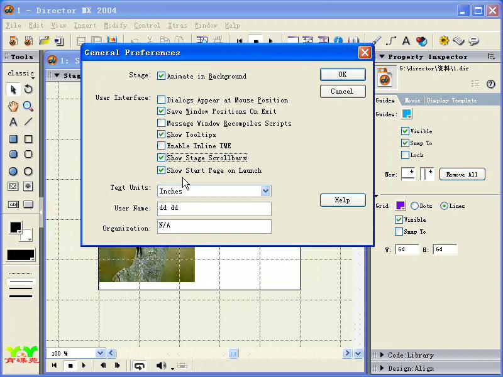Switch to the Movie tab
Viewport: 503px width, 377px height.
tap(412, 101)
